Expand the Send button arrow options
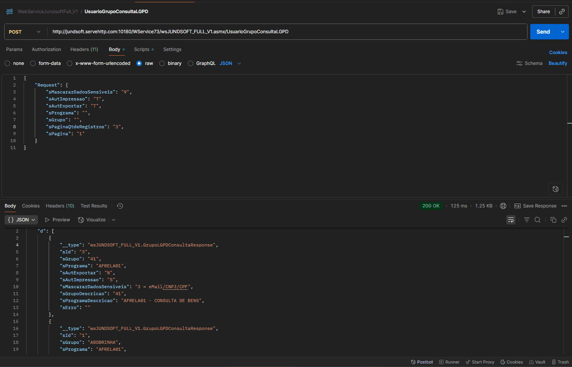 (x=562, y=32)
